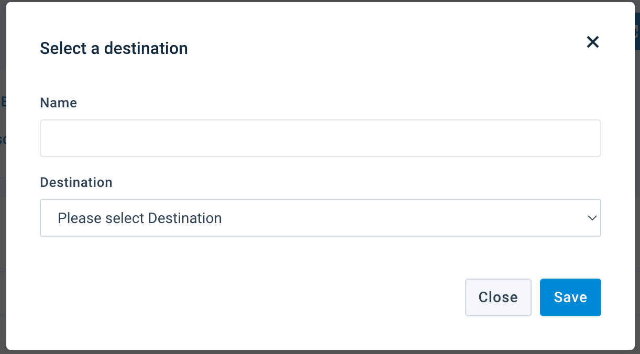Expand the dropdown using its chevron arrow

click(x=592, y=218)
